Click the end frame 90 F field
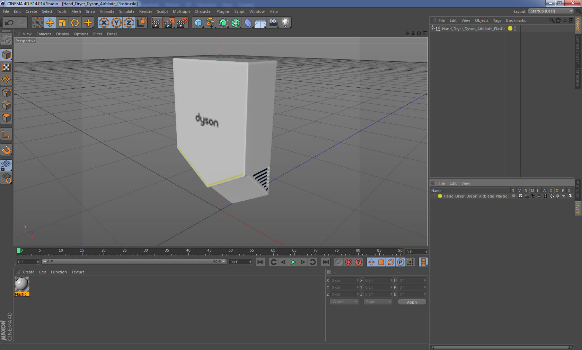 pos(240,262)
